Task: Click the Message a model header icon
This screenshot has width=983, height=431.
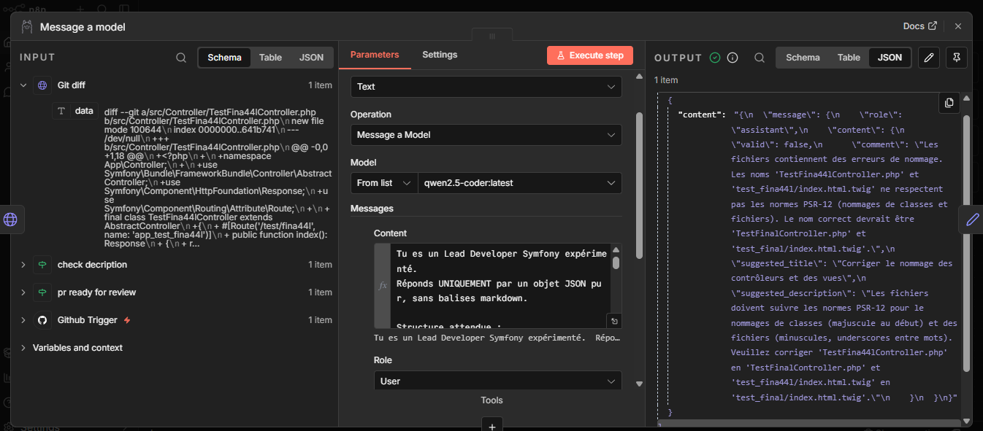Action: [x=27, y=27]
